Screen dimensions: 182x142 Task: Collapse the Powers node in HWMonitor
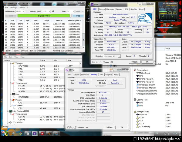click(11, 100)
